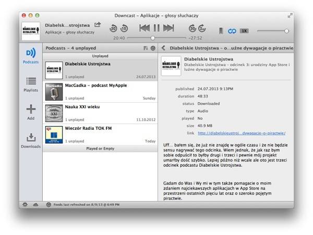Image resolution: width=313 pixels, height=235 pixels.
Task: Click the Wieczór Radia TOK FM artwork
Action: 54,135
